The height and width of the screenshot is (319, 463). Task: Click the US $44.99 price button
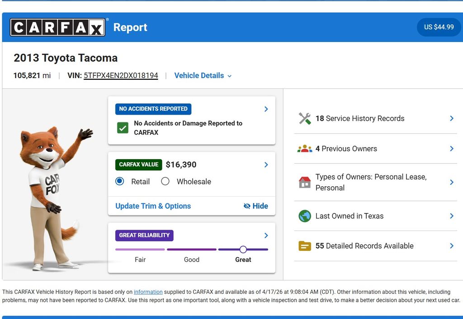tap(439, 27)
